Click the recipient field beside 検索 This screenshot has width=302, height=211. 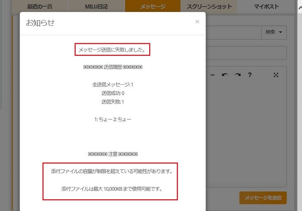[233, 32]
